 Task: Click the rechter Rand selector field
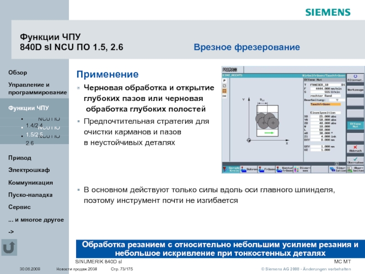pos(325,96)
